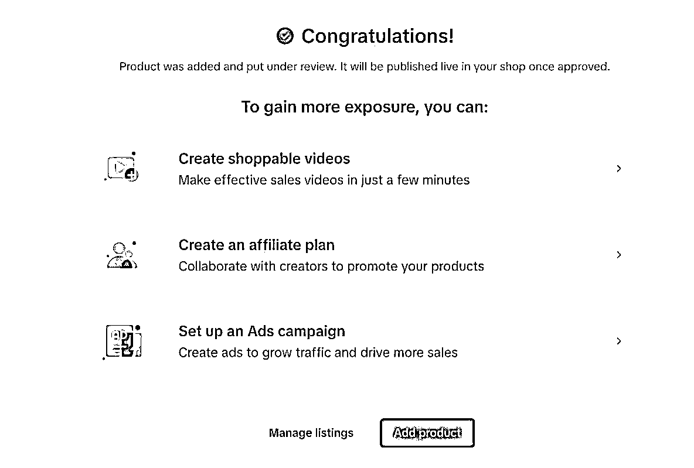The width and height of the screenshot is (694, 468).
Task: Click 'Collaborate with creators' description text
Action: pos(331,267)
